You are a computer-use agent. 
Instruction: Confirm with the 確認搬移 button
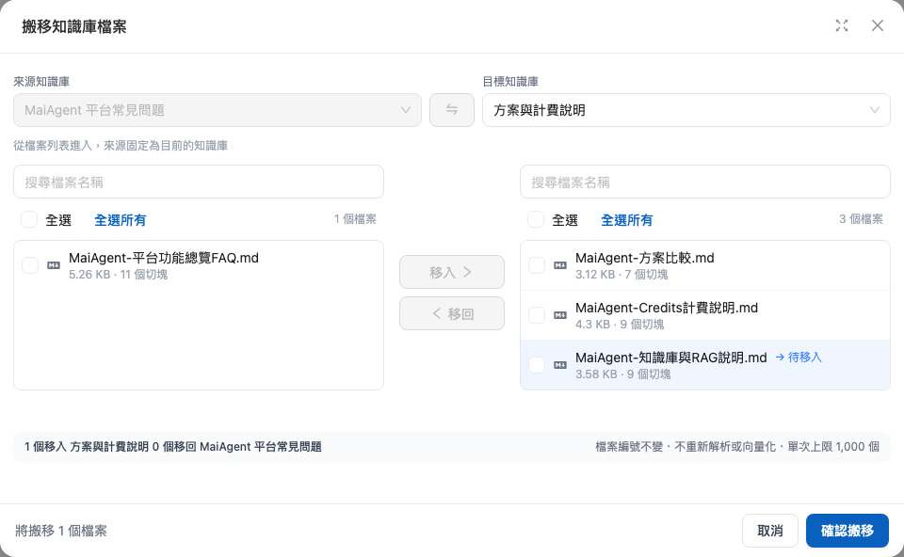coord(847,531)
